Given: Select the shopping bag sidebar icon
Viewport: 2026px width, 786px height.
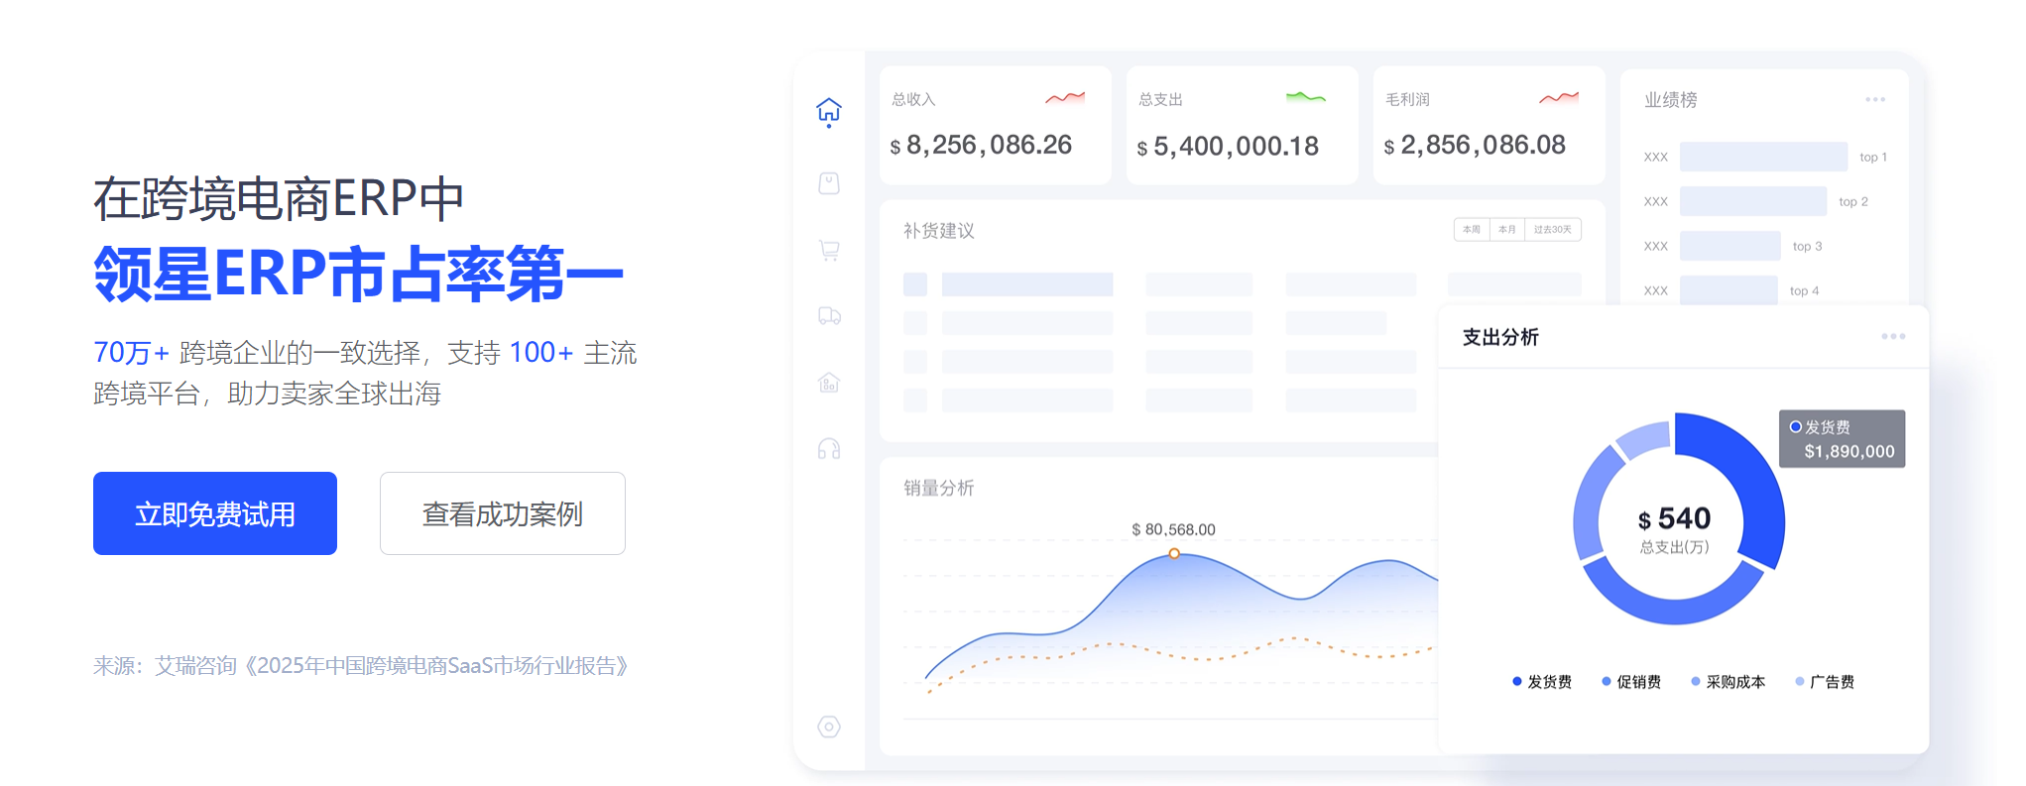Looking at the screenshot, I should point(829,183).
